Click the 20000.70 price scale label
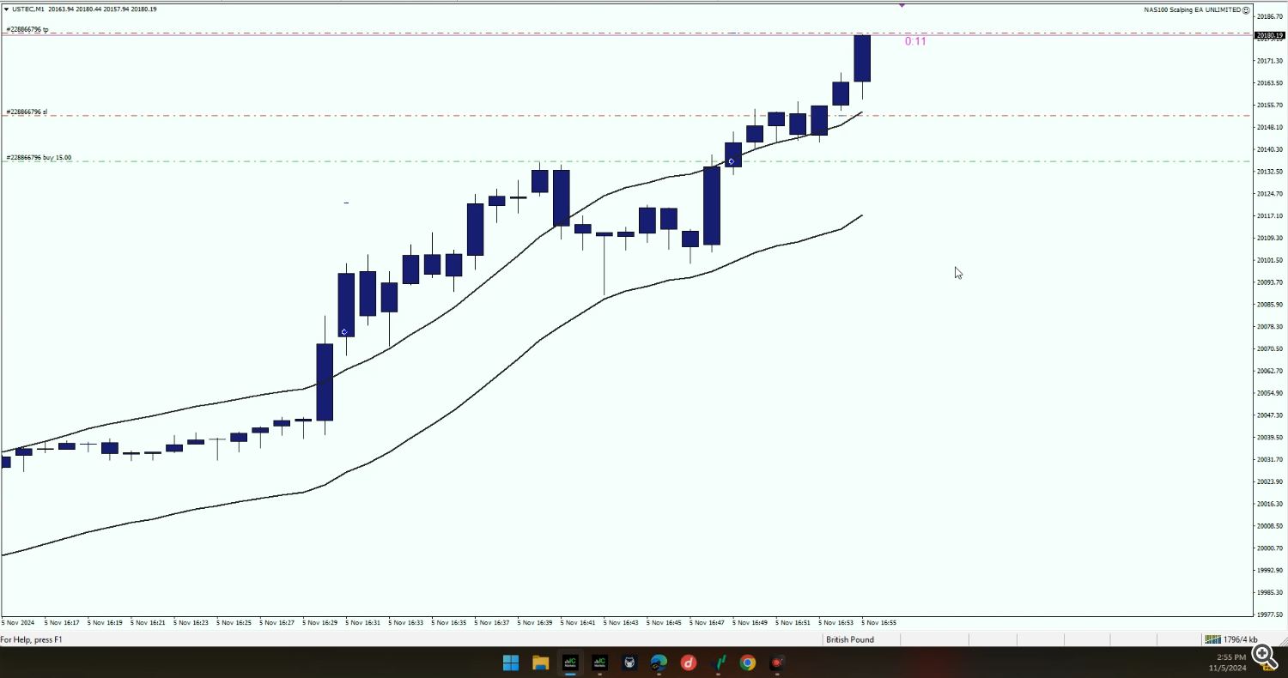This screenshot has width=1288, height=678. coord(1269,548)
